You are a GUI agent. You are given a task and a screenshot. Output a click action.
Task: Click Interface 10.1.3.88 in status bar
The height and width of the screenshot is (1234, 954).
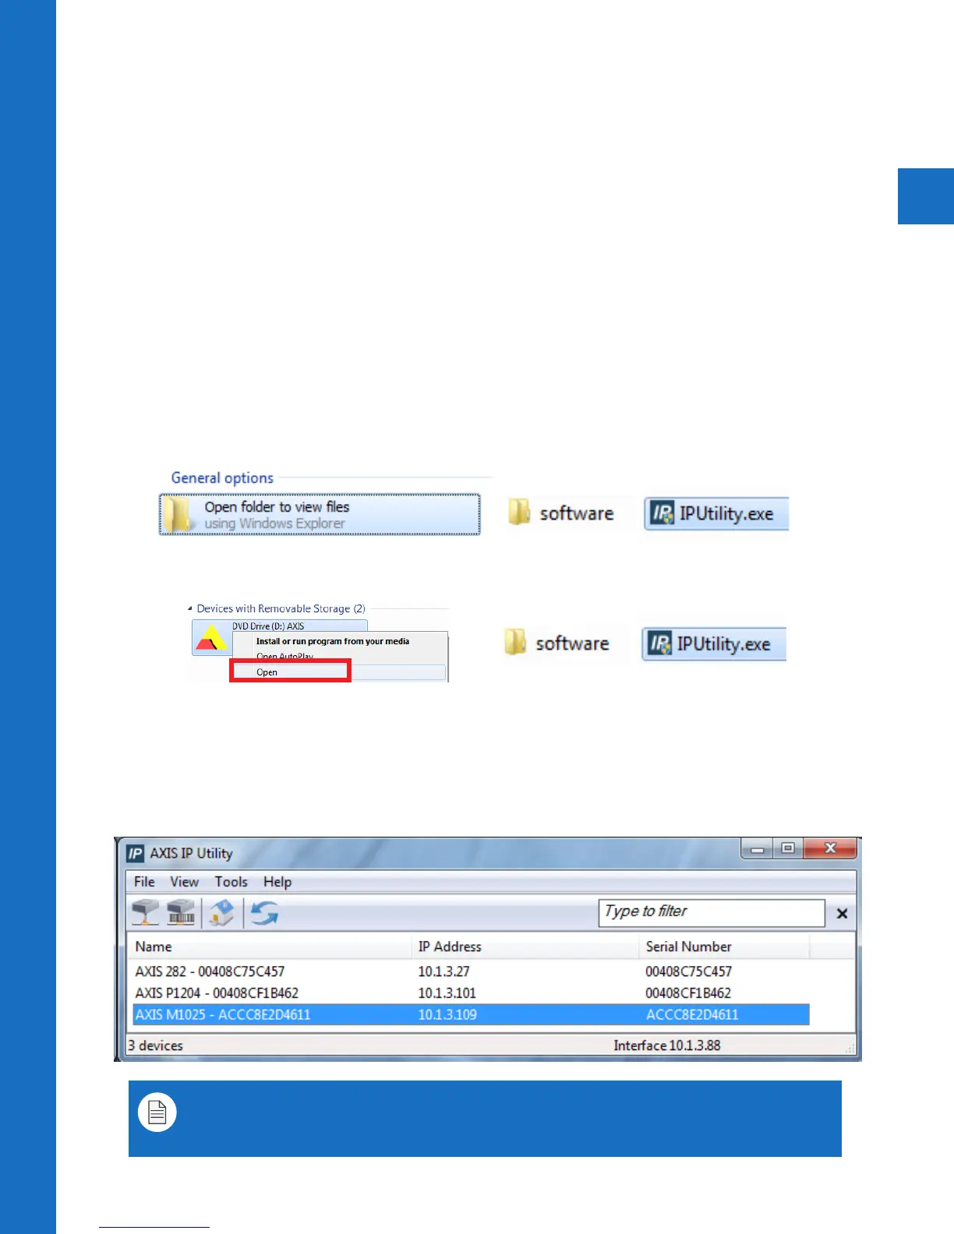(667, 1045)
